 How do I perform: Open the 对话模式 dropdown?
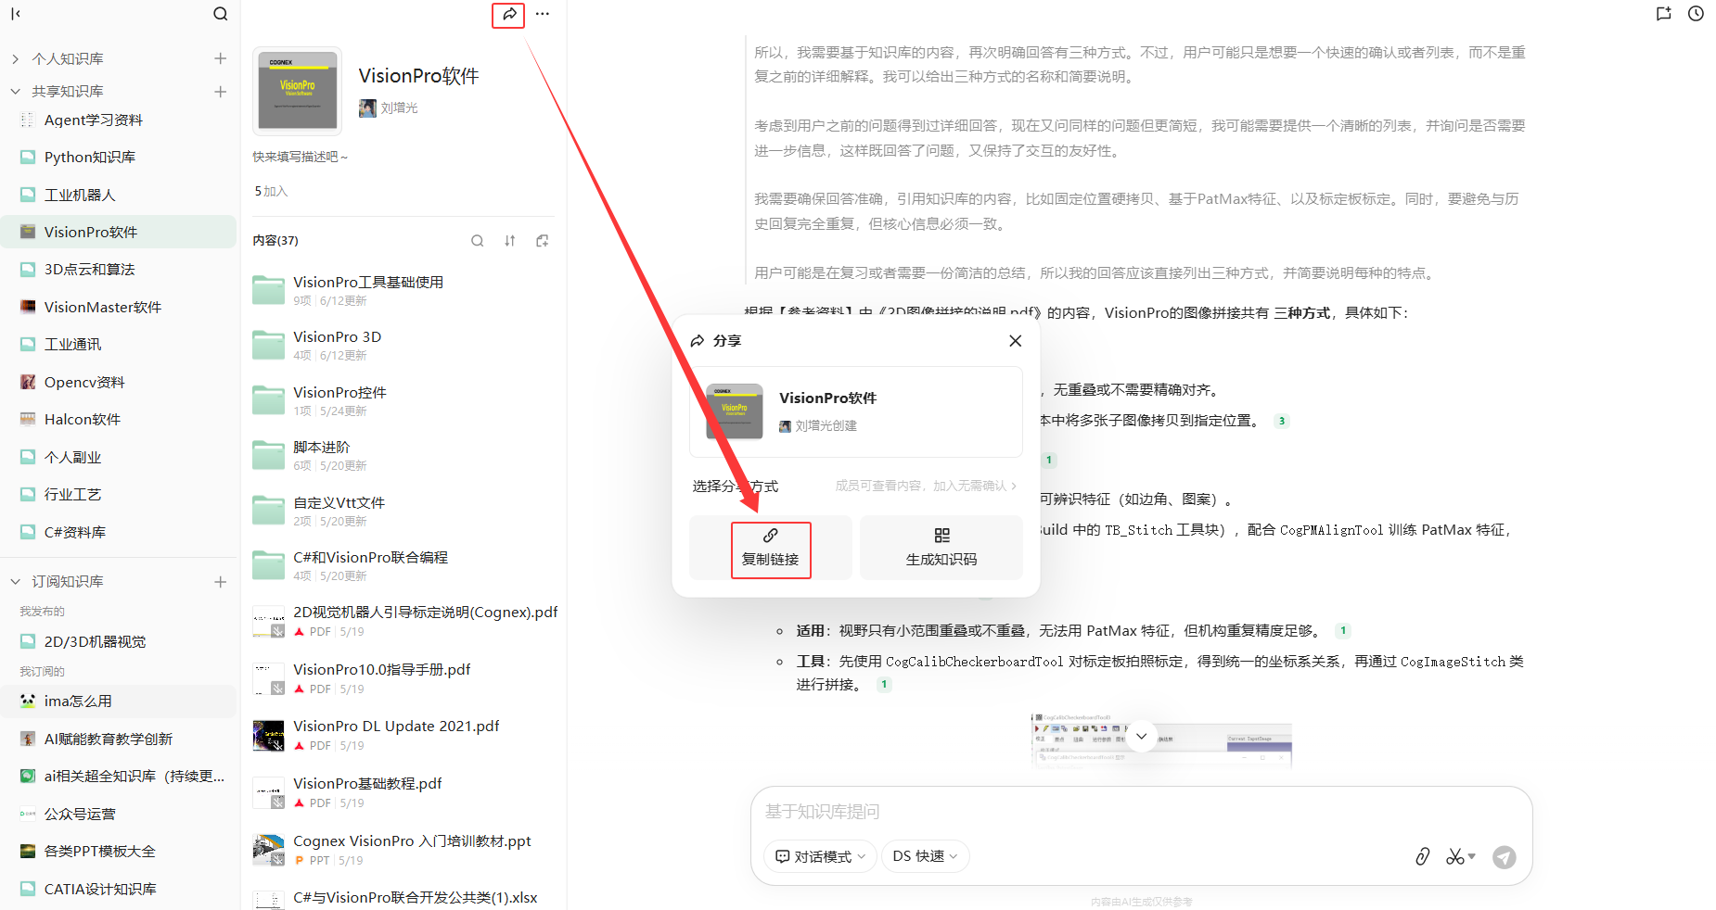tap(820, 856)
